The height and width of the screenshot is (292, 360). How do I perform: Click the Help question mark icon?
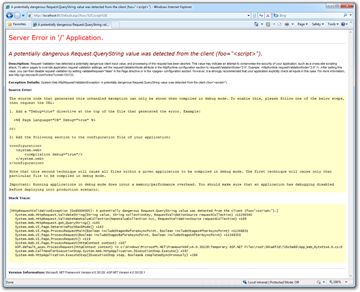[343, 24]
